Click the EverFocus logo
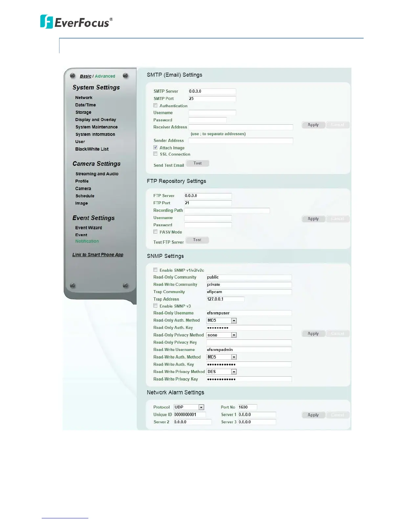Viewport: 402px width, 521px height. [76, 22]
